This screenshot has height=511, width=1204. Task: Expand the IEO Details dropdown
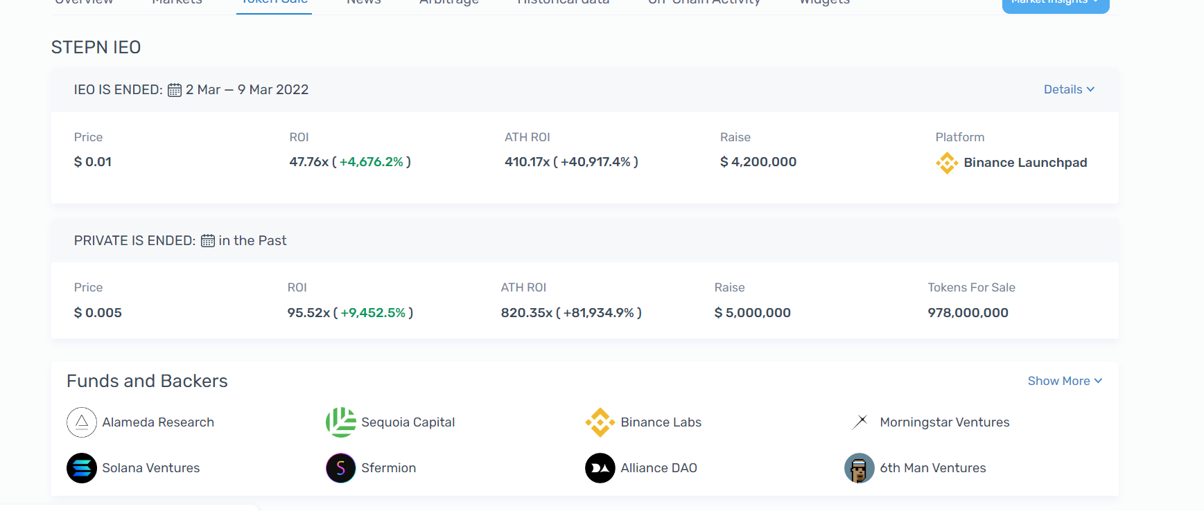(x=1069, y=89)
